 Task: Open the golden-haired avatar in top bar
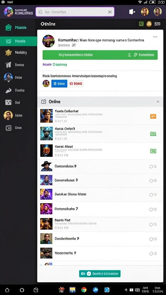(x=145, y=12)
